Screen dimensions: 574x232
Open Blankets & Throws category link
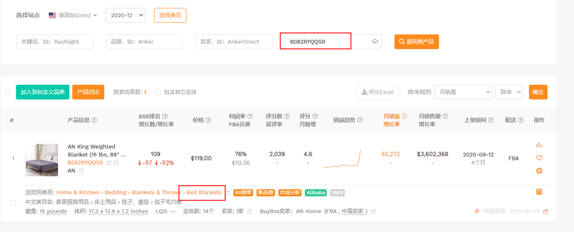(156, 193)
